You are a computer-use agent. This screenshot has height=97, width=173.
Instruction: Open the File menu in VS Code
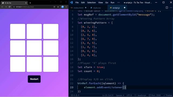[x=77, y=2]
